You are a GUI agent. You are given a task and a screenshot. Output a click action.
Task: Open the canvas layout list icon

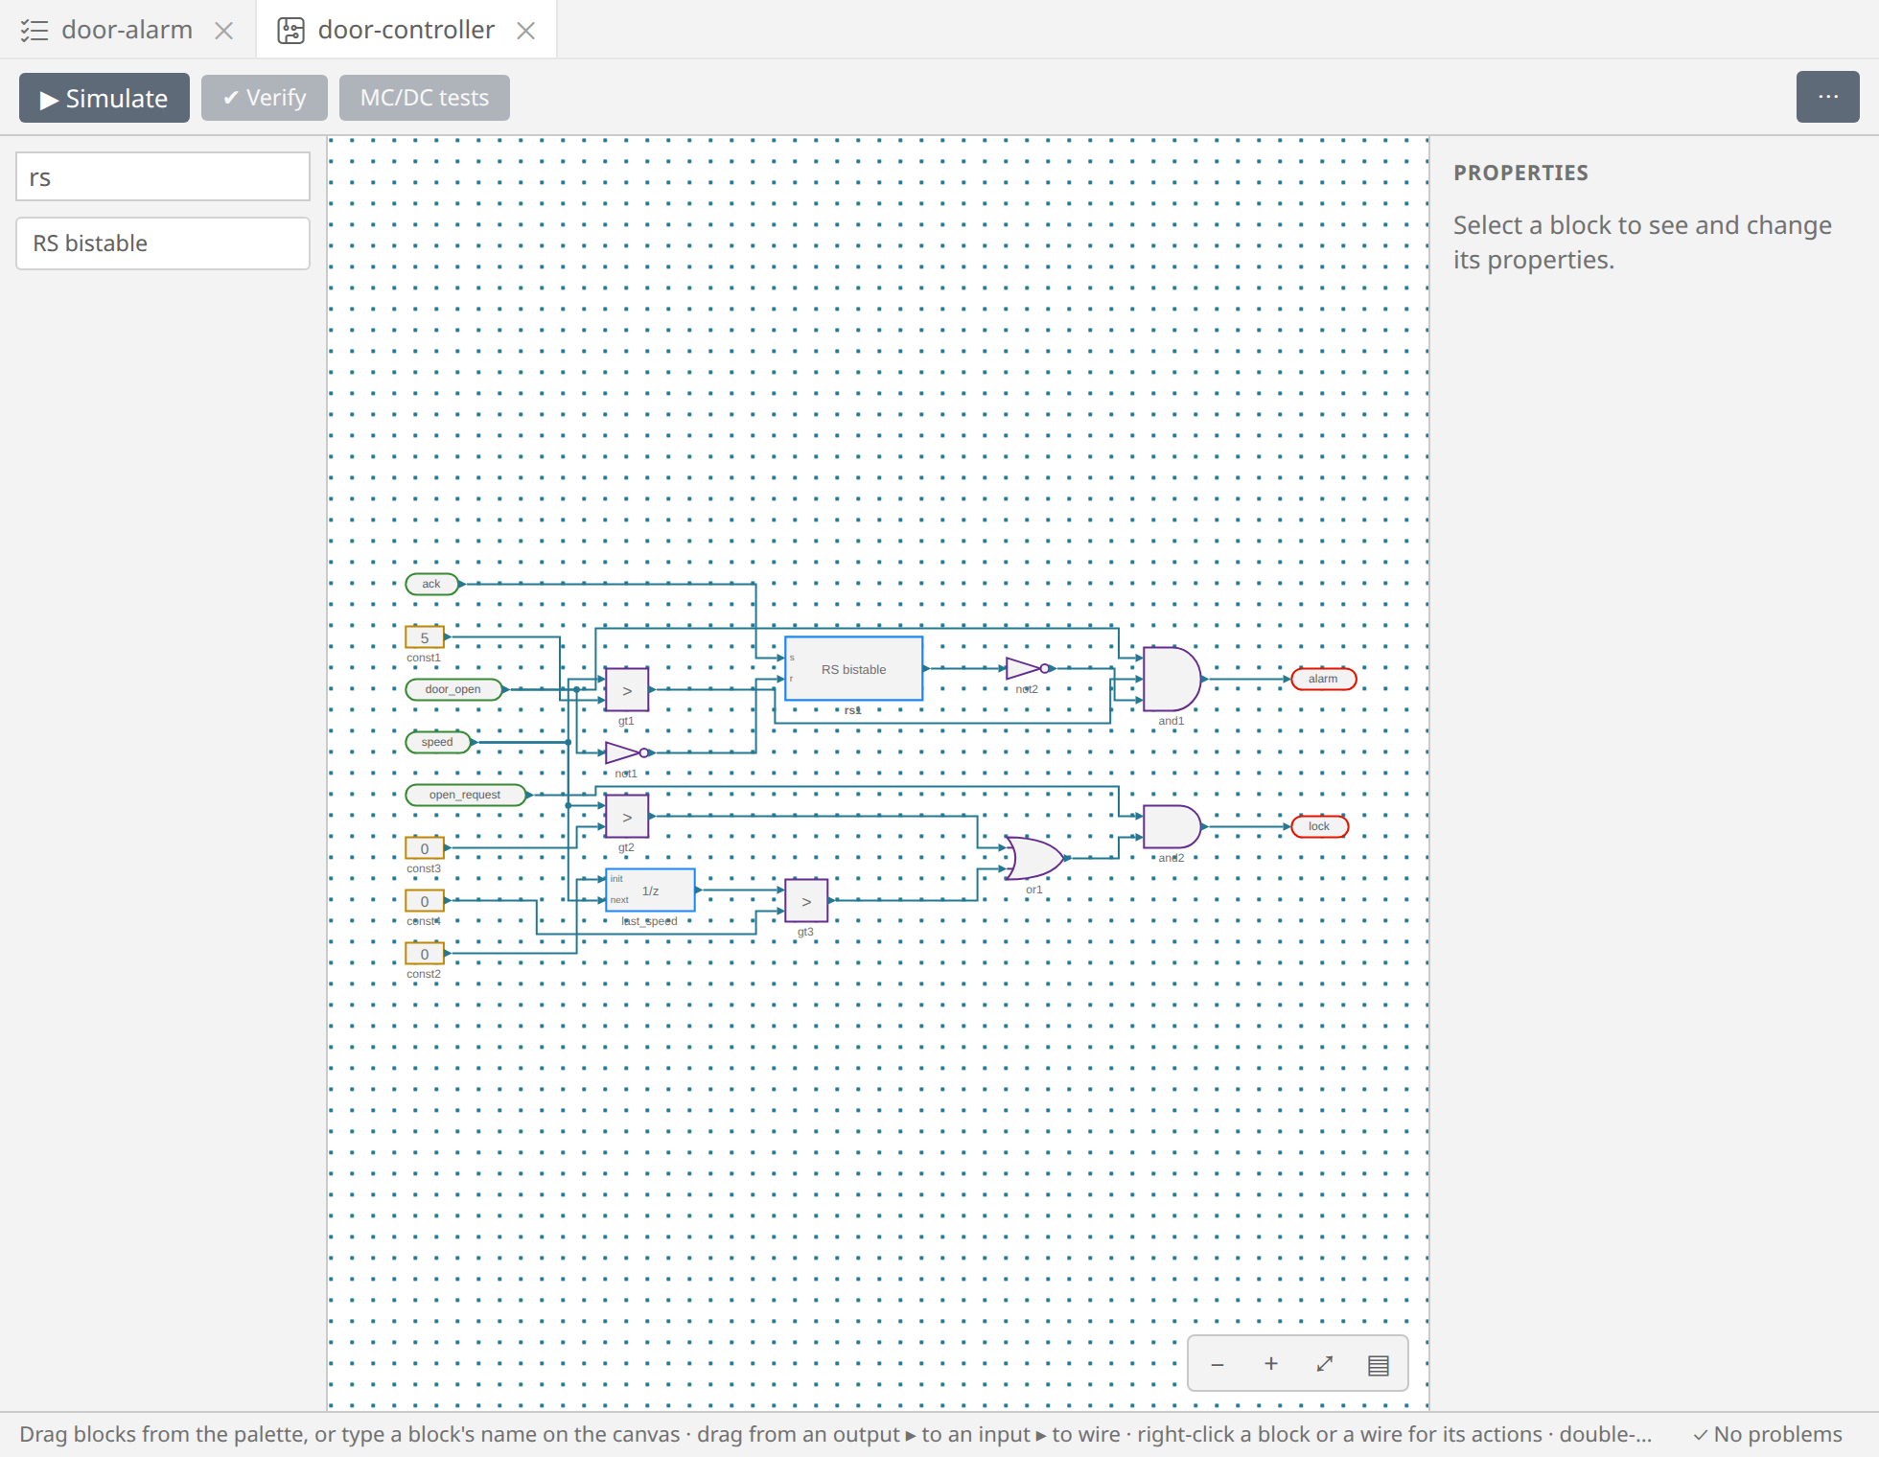pos(1379,1364)
